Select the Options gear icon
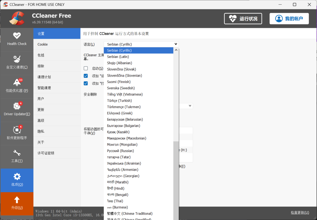The height and width of the screenshot is (220, 317). pyautogui.click(x=17, y=177)
